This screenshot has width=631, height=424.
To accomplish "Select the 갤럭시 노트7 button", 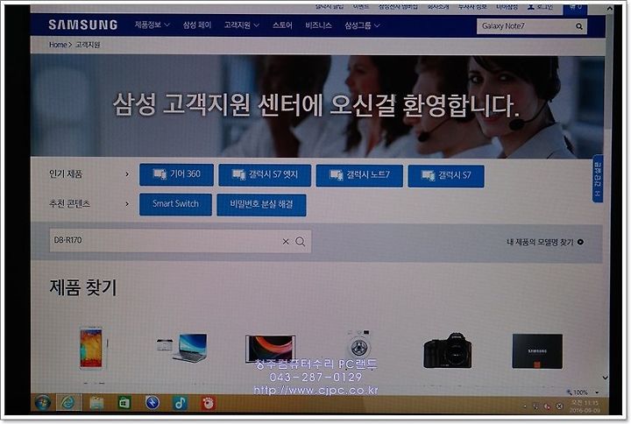I will [359, 176].
